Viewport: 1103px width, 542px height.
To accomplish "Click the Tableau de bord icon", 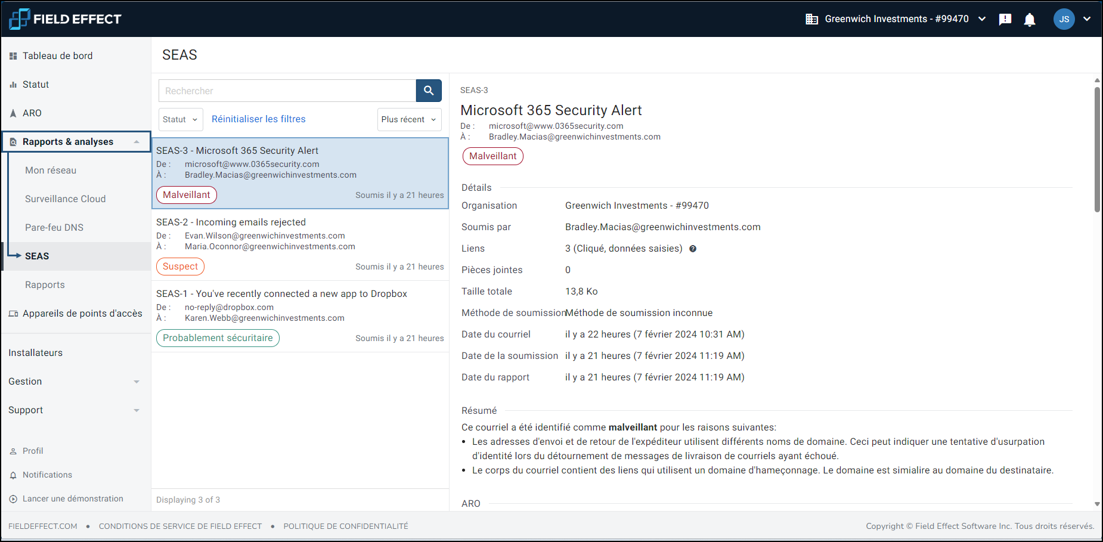I will [x=13, y=56].
